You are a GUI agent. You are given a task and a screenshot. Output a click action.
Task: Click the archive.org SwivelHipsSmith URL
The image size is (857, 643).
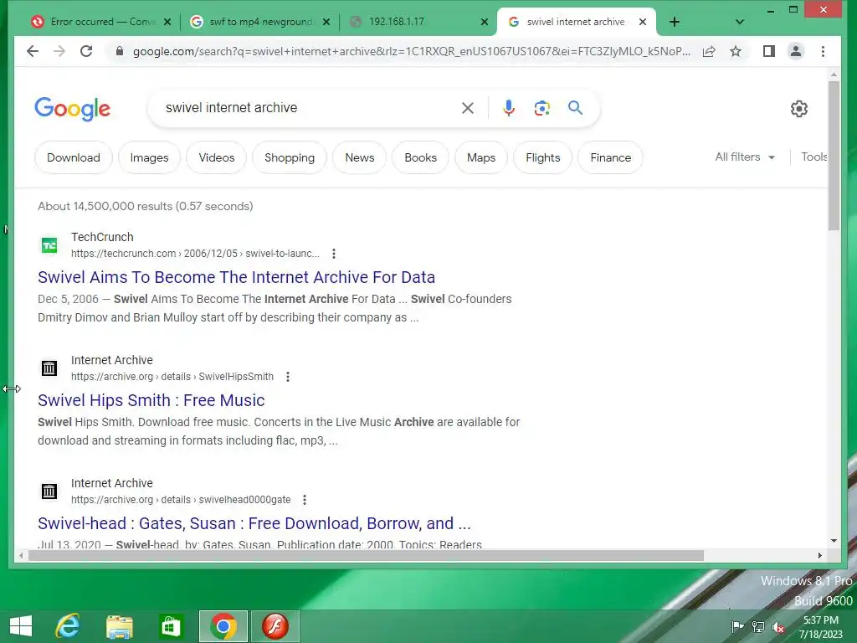pos(172,377)
